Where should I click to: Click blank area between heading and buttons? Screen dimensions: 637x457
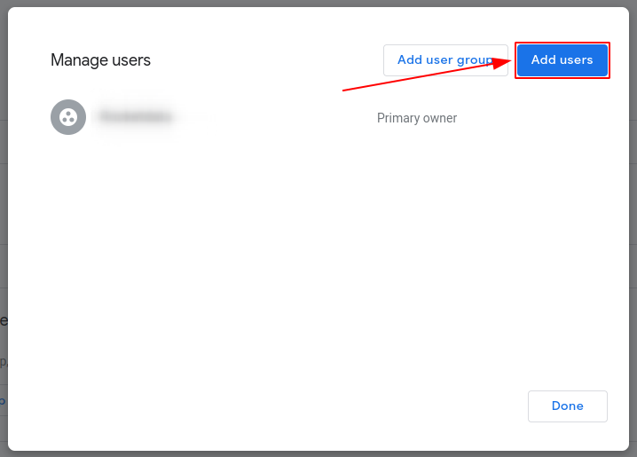pyautogui.click(x=266, y=60)
